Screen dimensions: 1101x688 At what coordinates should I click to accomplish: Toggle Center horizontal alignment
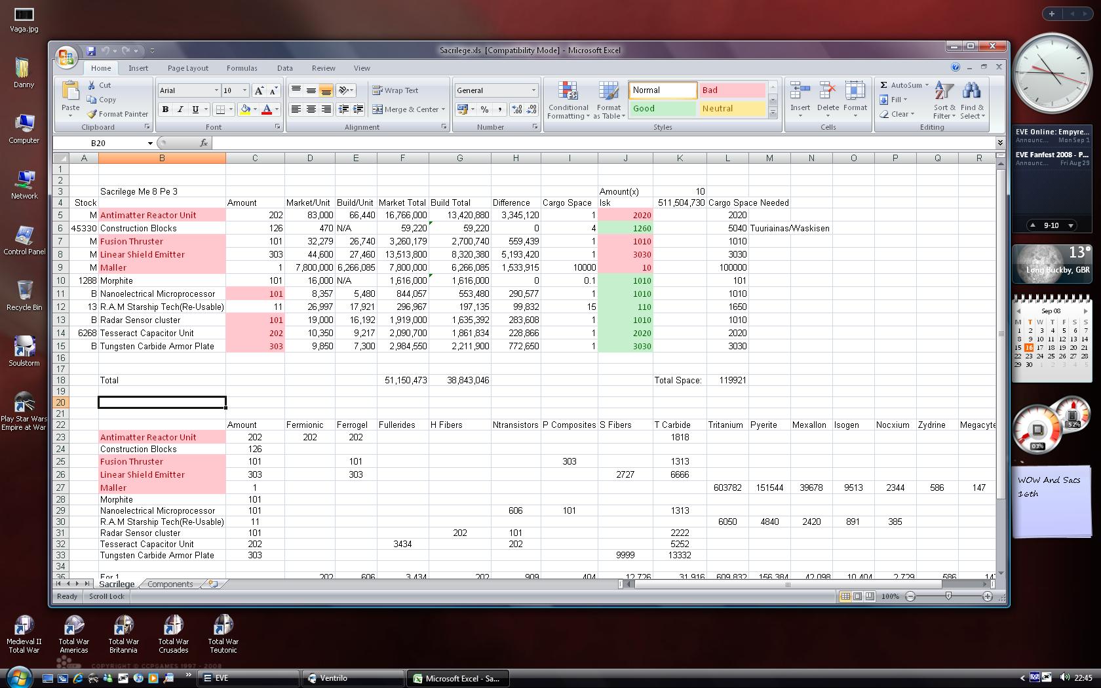(x=311, y=109)
